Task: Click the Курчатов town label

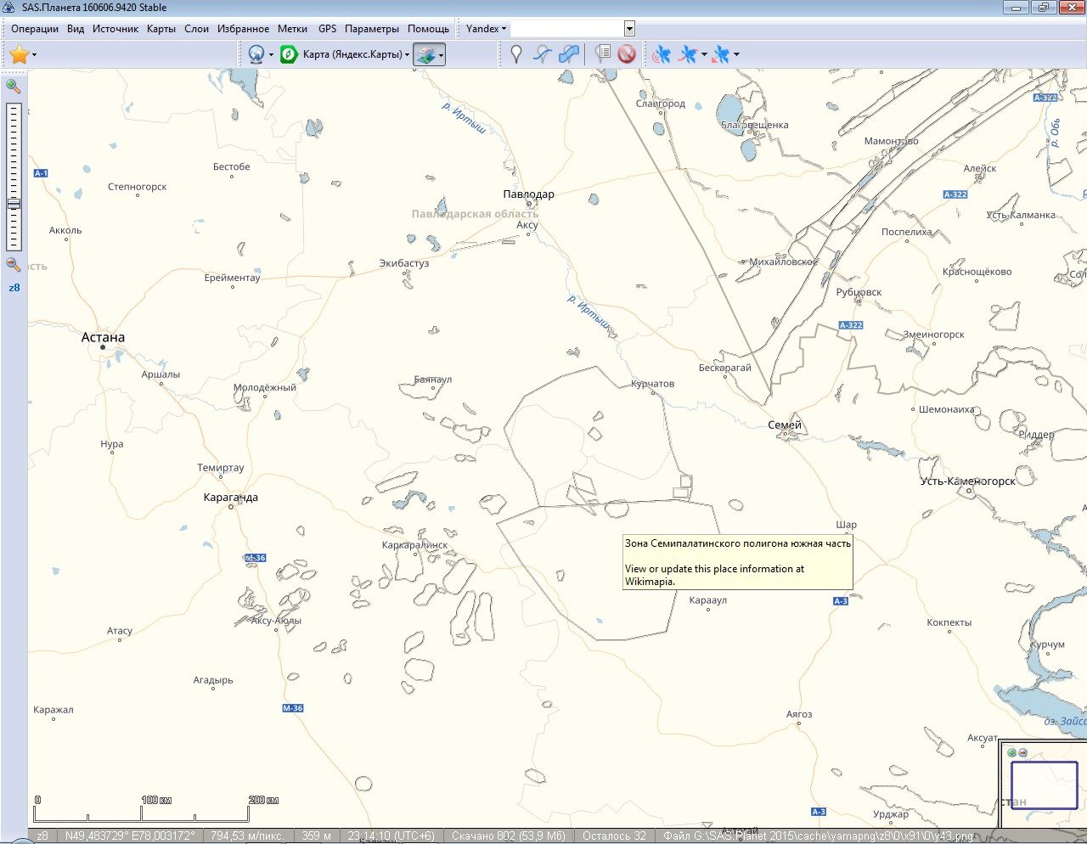Action: point(653,384)
